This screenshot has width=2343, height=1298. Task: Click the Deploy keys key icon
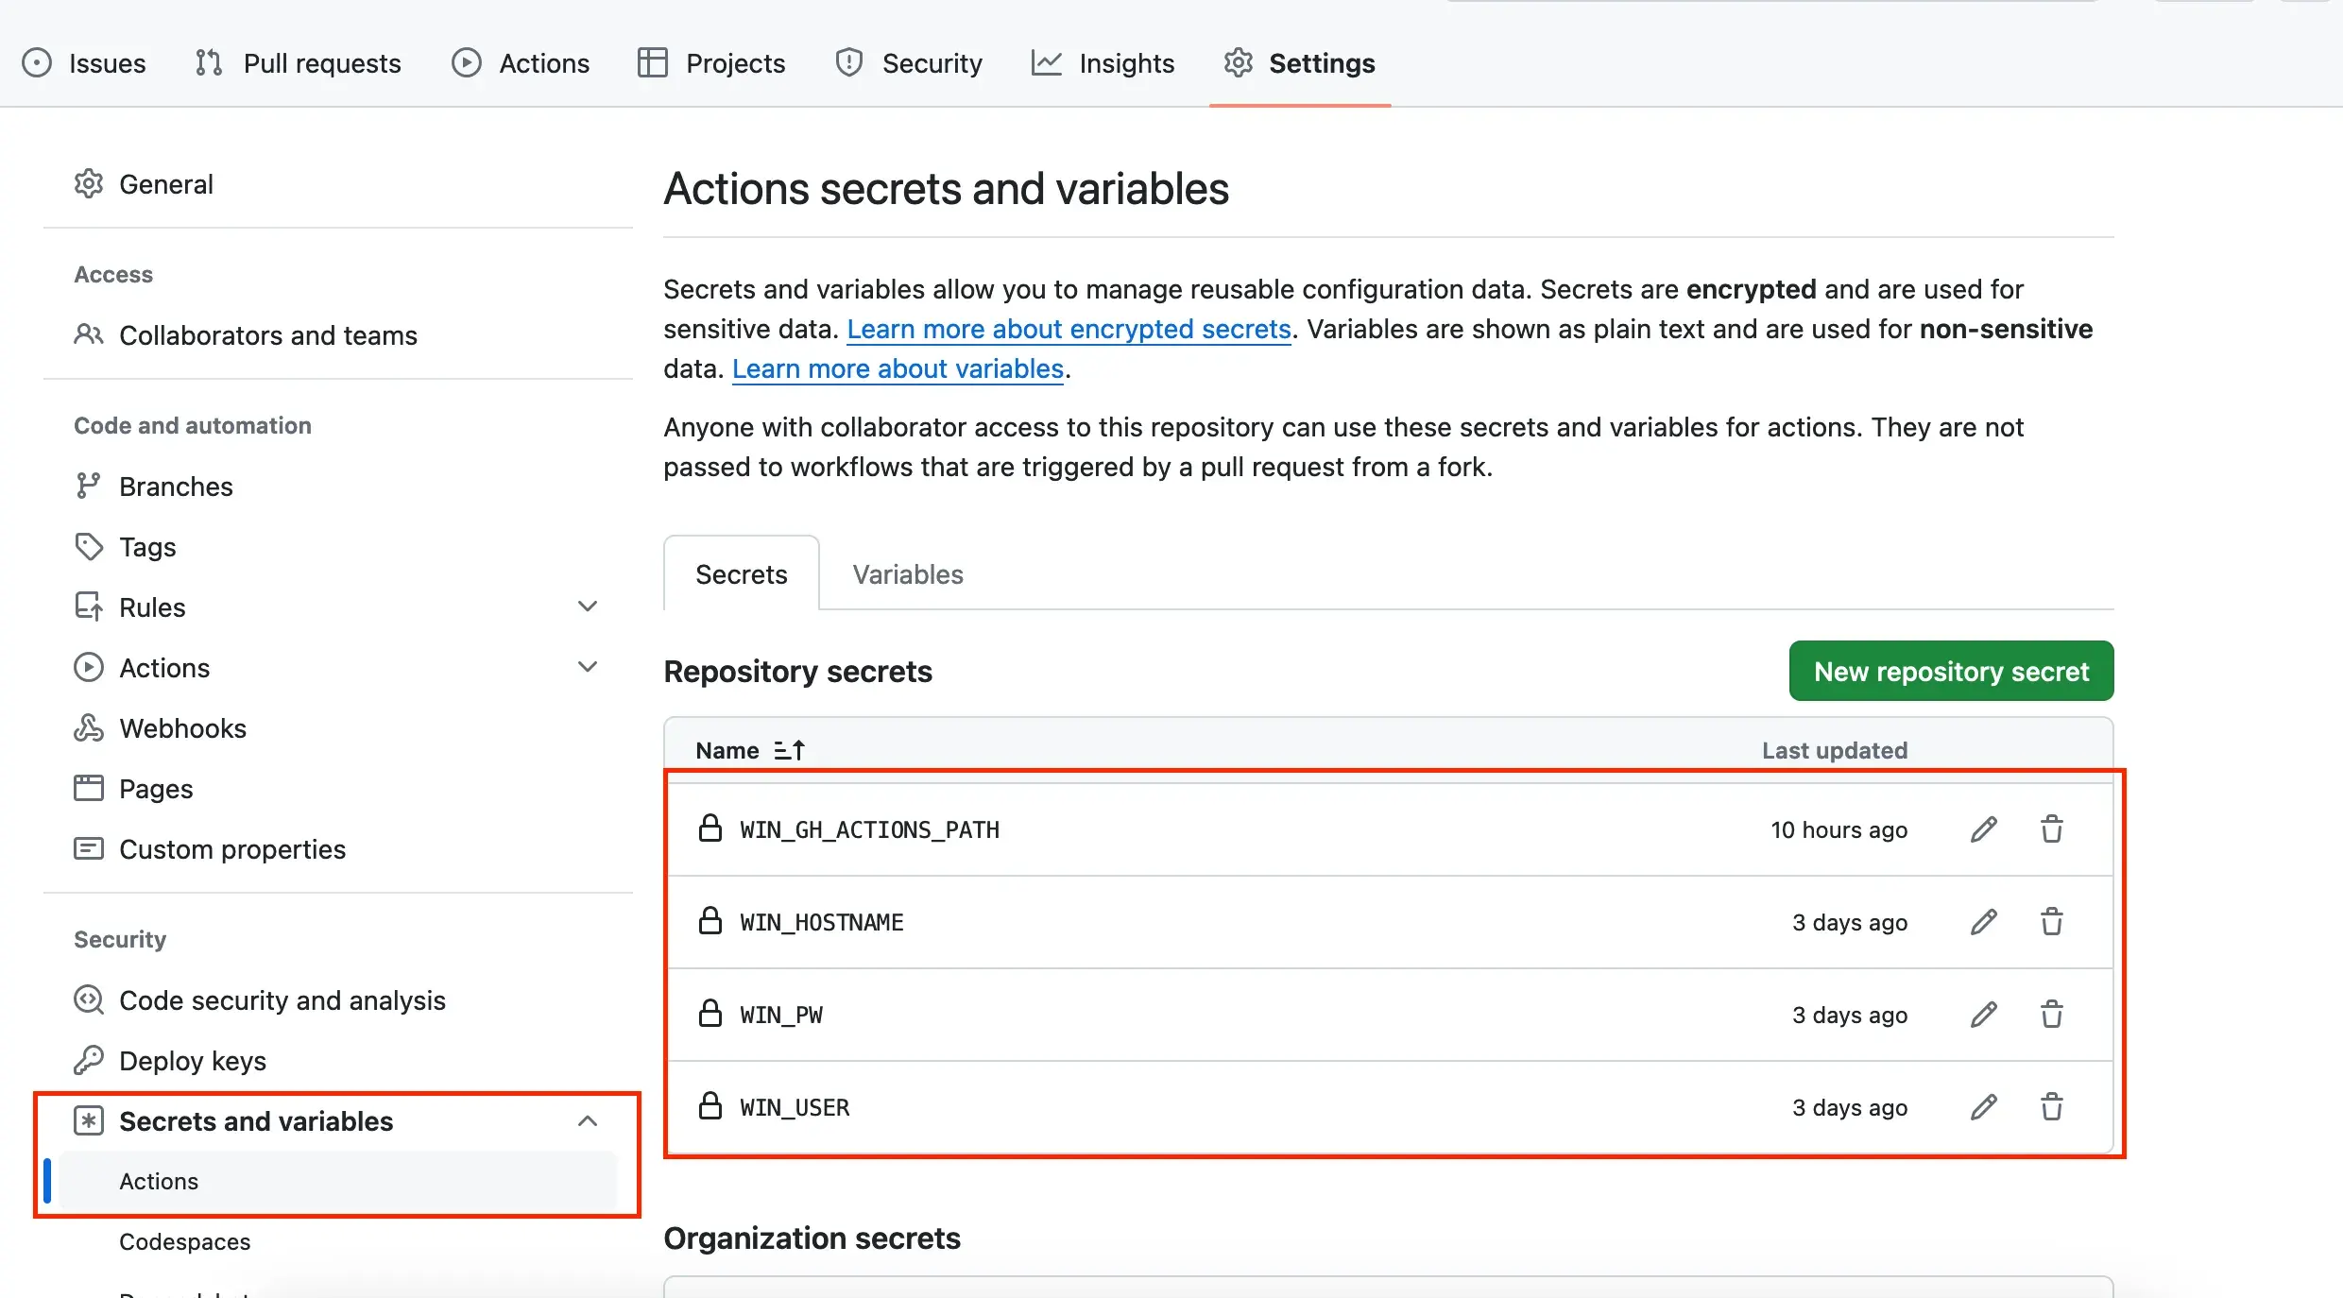(x=89, y=1061)
